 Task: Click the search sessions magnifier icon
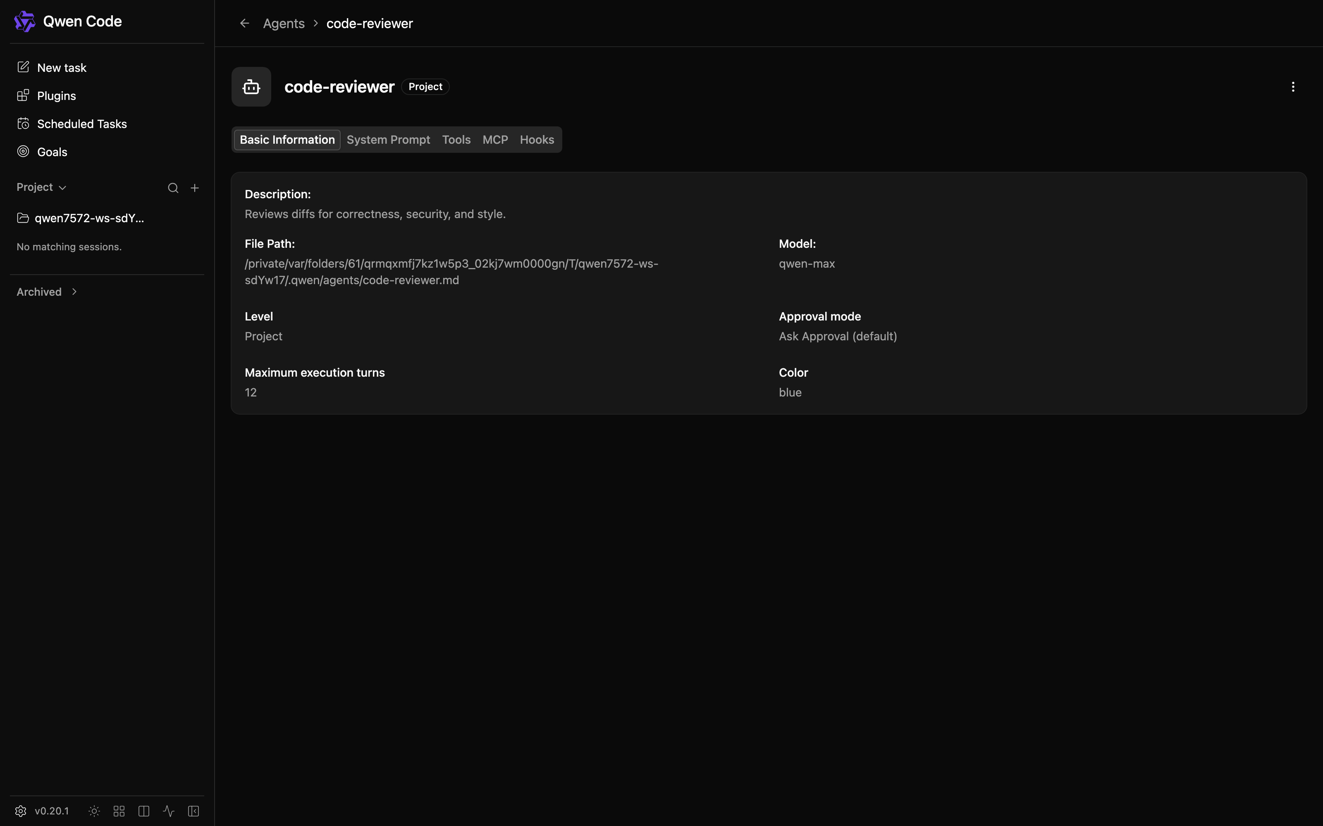pos(173,188)
